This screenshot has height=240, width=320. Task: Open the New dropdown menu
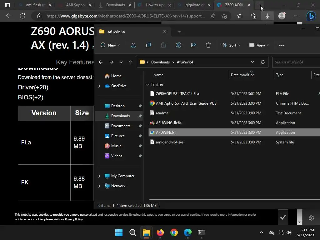pos(110,45)
